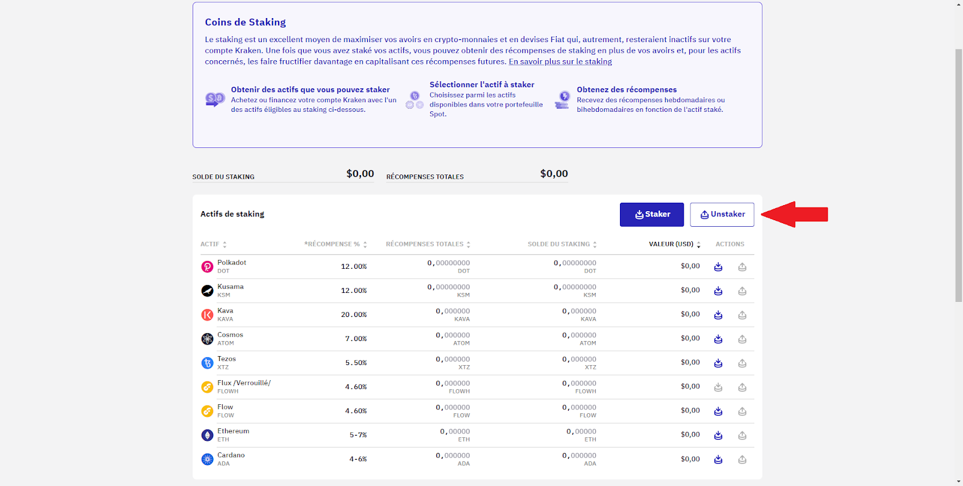Screen dimensions: 963x486
Task: Click the Polkadot coin logo
Action: [x=207, y=266]
